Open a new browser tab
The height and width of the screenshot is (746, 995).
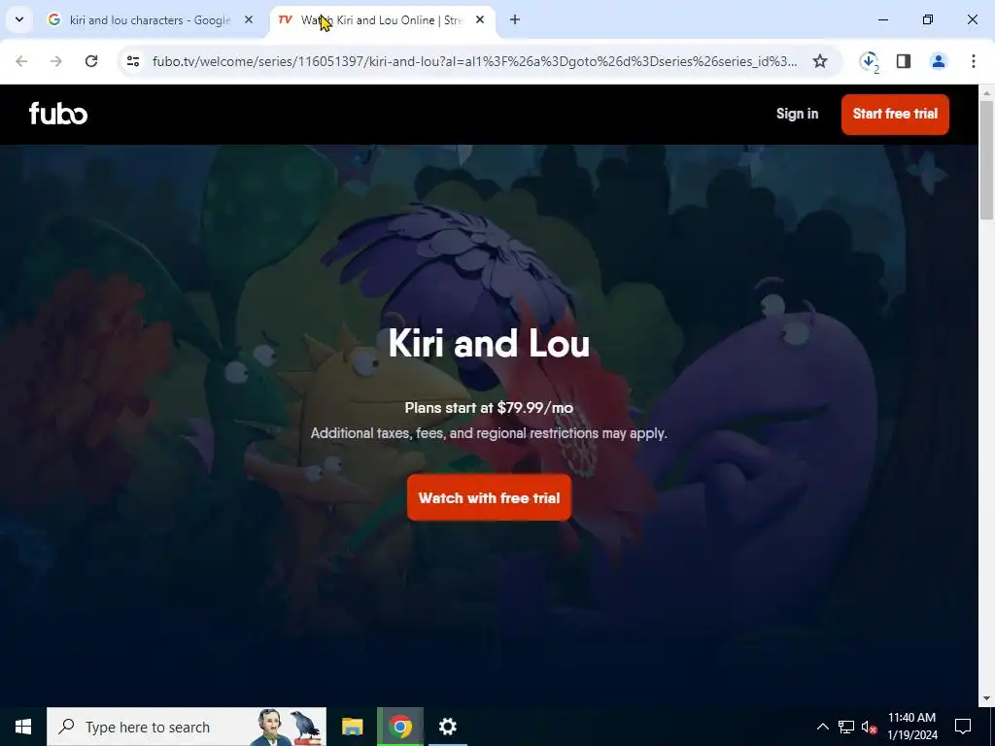515,20
